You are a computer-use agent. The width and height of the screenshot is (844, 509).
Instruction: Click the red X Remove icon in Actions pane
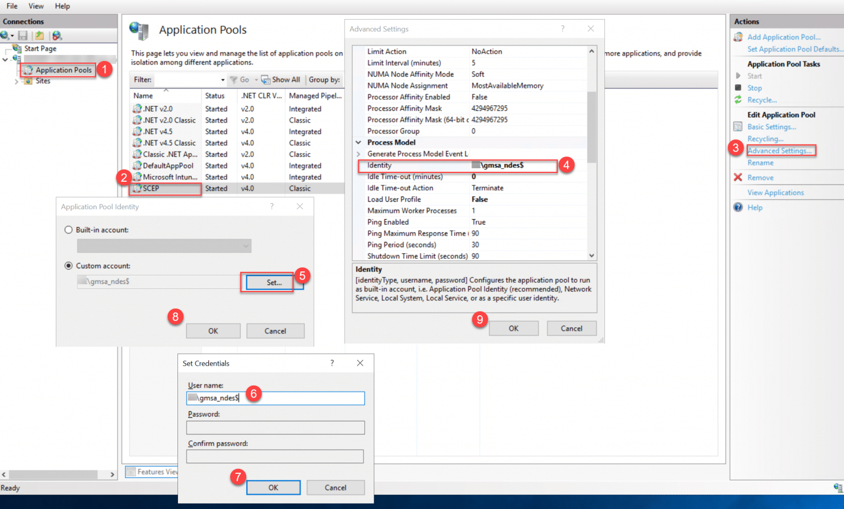(738, 177)
